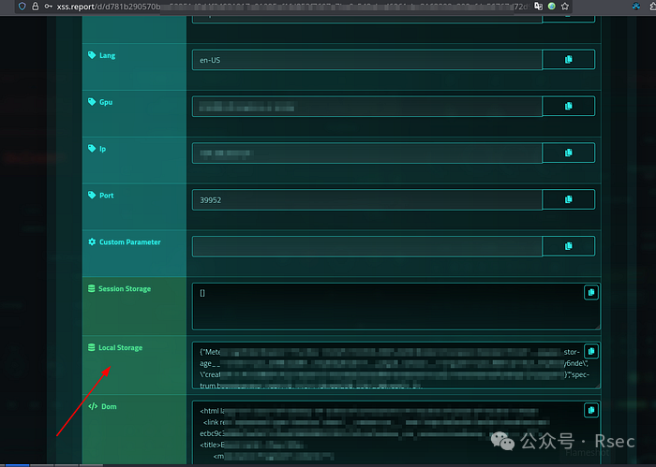Copy the Lang field value
Screen dimensions: 656x467
568,60
